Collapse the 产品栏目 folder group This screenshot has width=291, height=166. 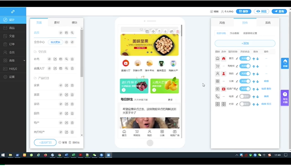41,78
